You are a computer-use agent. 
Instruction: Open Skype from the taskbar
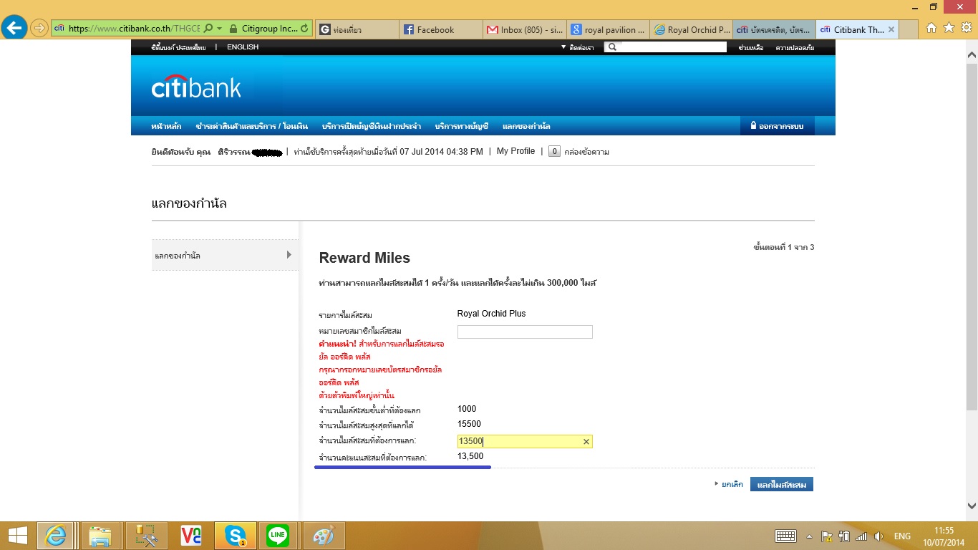click(x=235, y=536)
